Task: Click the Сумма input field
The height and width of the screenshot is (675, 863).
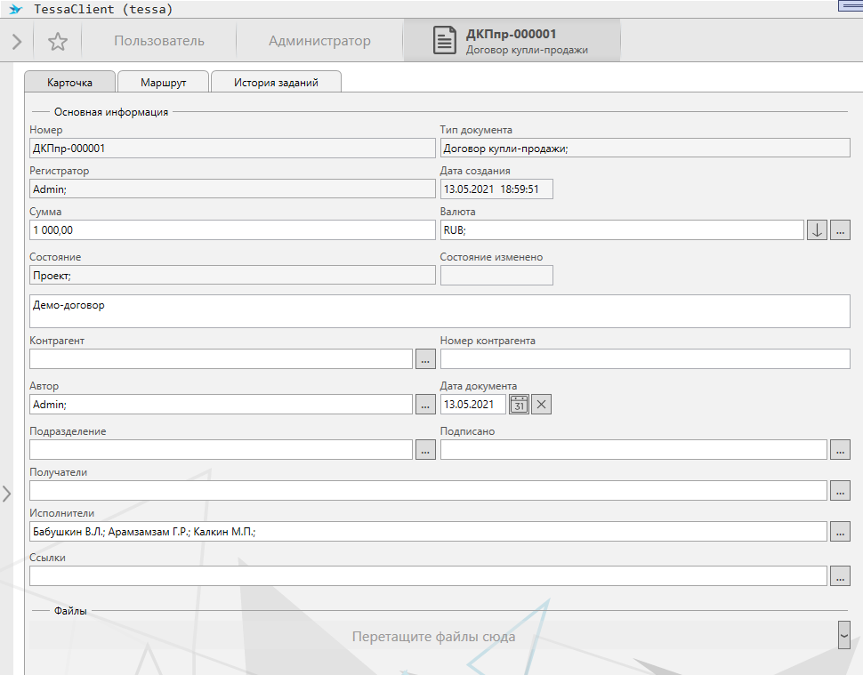Action: pos(231,230)
